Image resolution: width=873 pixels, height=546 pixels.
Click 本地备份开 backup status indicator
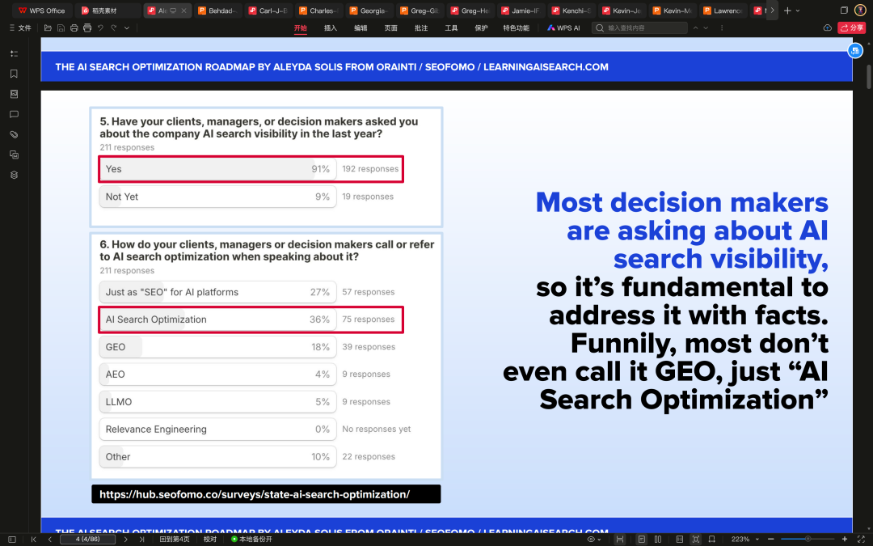point(252,539)
